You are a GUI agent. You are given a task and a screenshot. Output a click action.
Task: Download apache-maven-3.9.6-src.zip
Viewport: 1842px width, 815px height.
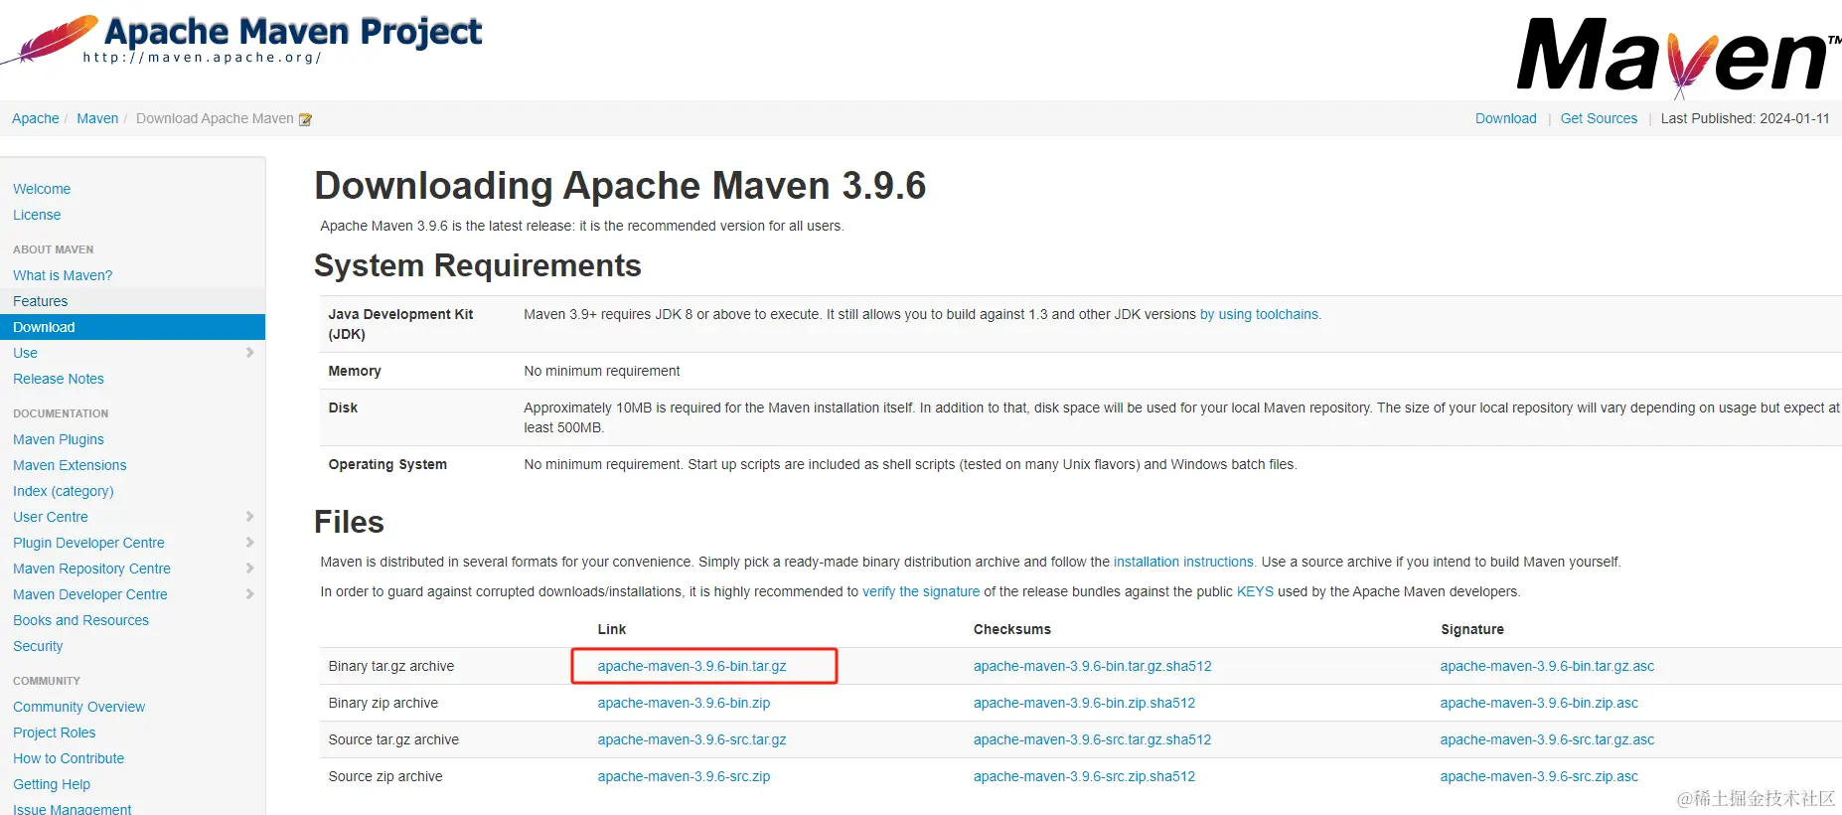684,776
